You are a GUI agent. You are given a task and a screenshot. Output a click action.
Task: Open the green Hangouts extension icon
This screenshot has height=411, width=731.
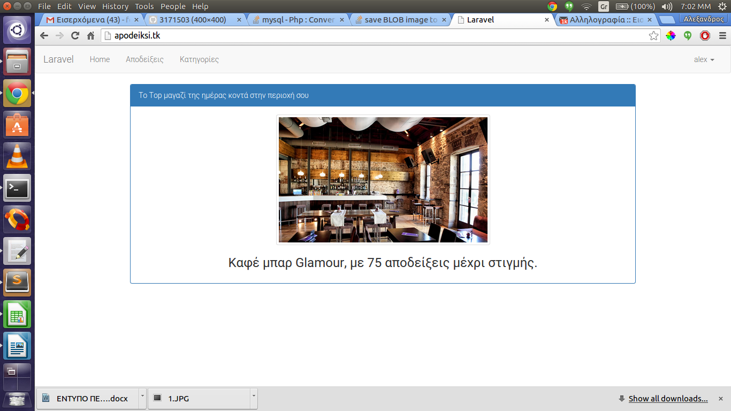click(688, 36)
